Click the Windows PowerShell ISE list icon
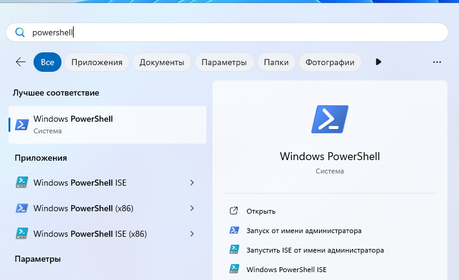The image size is (459, 280). point(22,182)
